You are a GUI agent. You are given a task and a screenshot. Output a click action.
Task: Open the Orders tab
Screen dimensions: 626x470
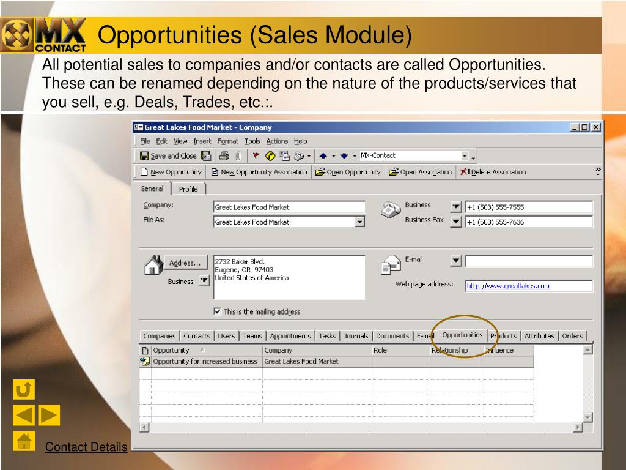point(572,336)
